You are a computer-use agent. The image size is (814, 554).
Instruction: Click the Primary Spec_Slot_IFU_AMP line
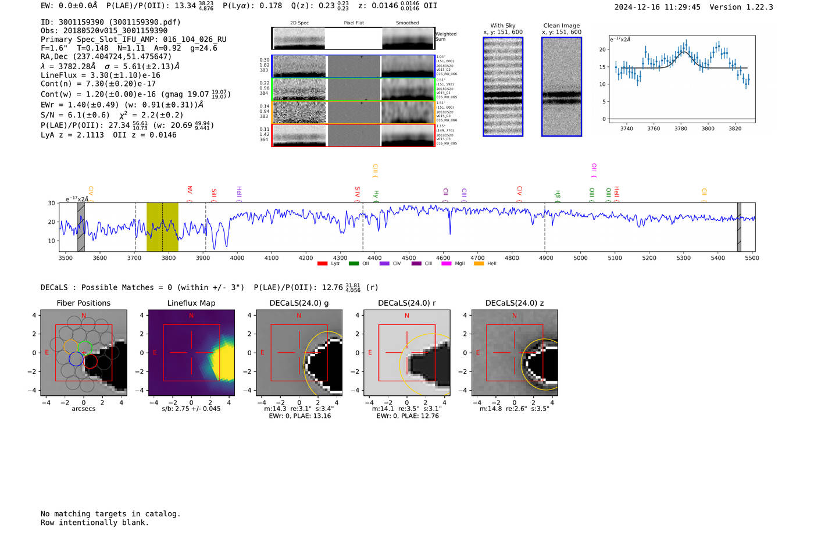[x=134, y=40]
